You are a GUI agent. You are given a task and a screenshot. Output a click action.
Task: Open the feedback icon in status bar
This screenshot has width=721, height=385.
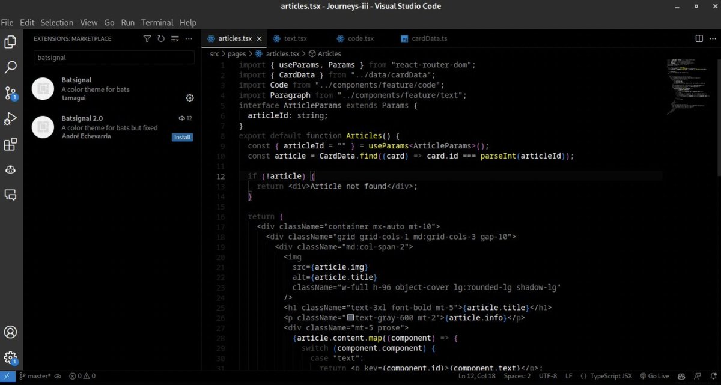[698, 376]
